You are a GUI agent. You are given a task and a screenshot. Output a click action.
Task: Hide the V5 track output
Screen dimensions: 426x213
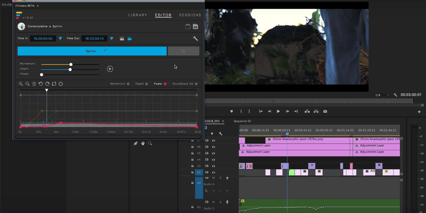point(214,153)
